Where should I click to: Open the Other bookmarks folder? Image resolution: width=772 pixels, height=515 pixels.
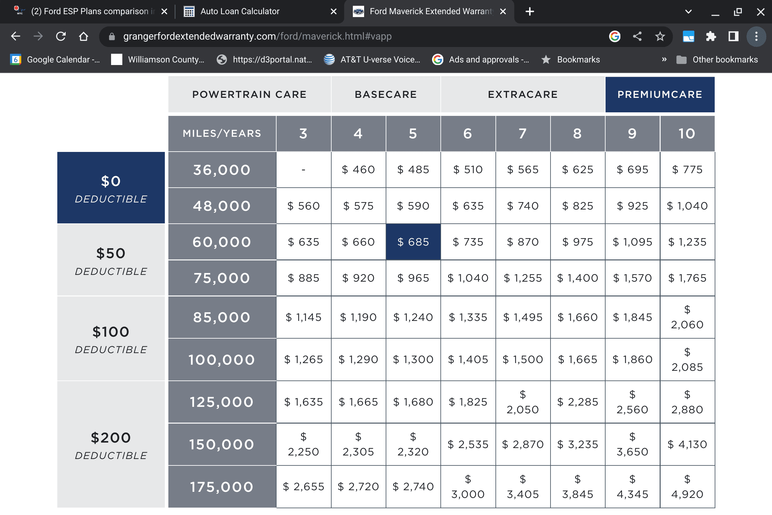pos(717,60)
